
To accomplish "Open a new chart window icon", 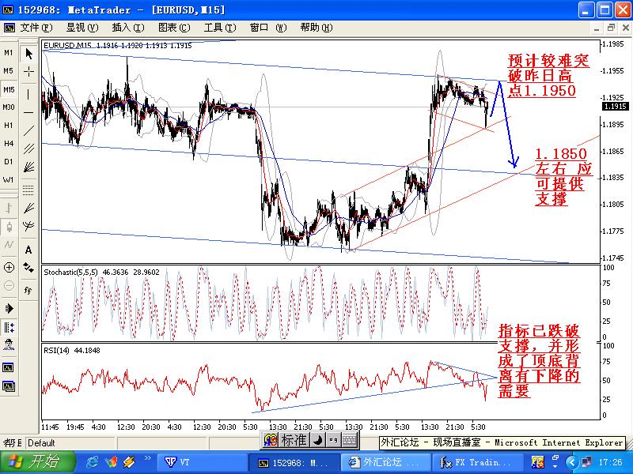I will tap(9, 367).
